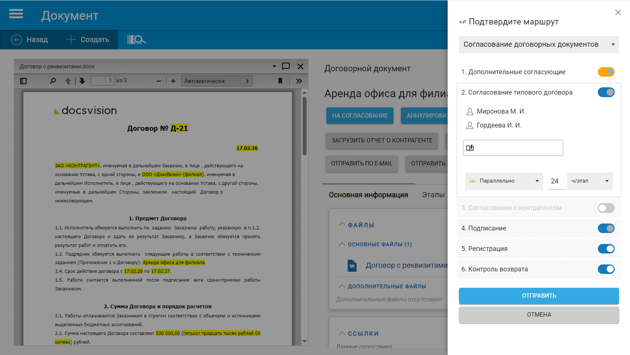
Task: Toggle the document viewer sidebar
Action: [x=23, y=81]
